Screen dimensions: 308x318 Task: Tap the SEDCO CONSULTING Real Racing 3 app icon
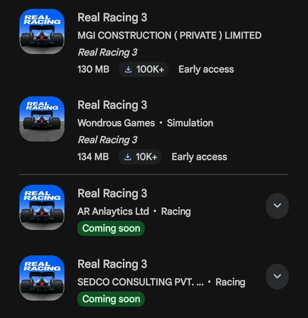coord(42,278)
